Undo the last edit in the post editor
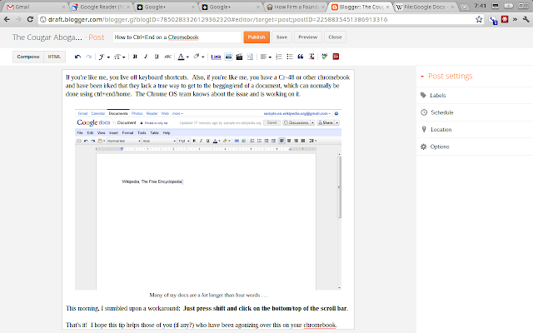The width and height of the screenshot is (533, 333). coord(77,57)
